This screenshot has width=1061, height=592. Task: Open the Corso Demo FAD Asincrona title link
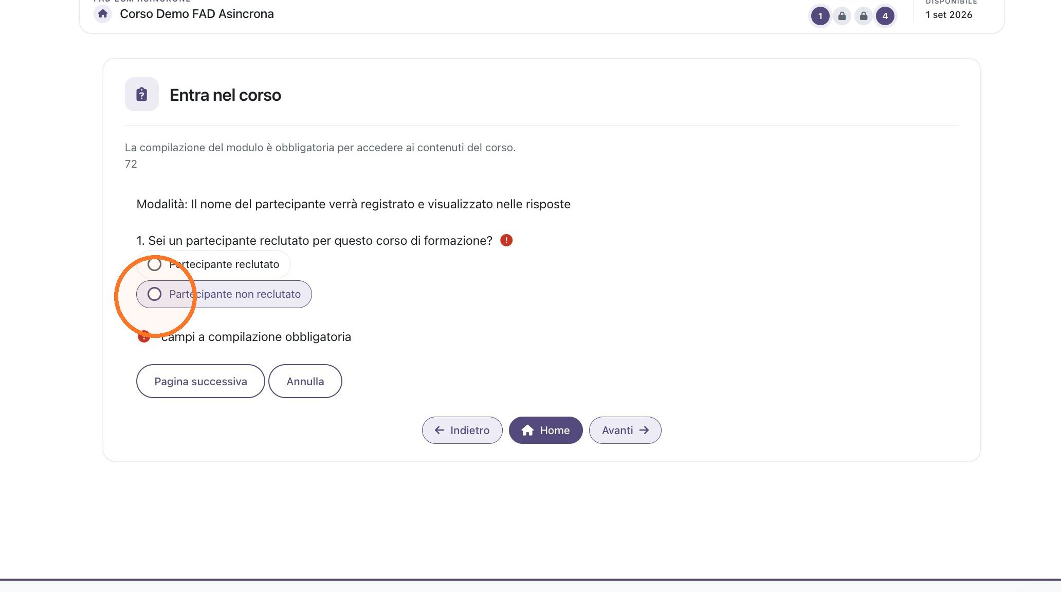197,14
